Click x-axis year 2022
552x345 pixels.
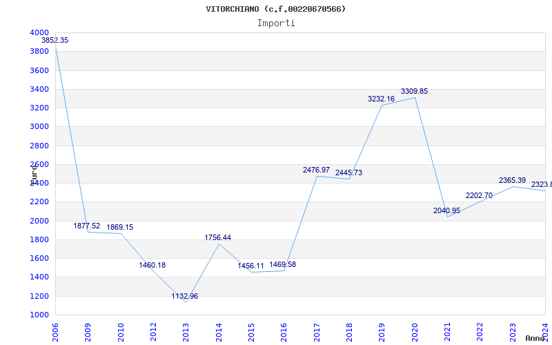480,332
